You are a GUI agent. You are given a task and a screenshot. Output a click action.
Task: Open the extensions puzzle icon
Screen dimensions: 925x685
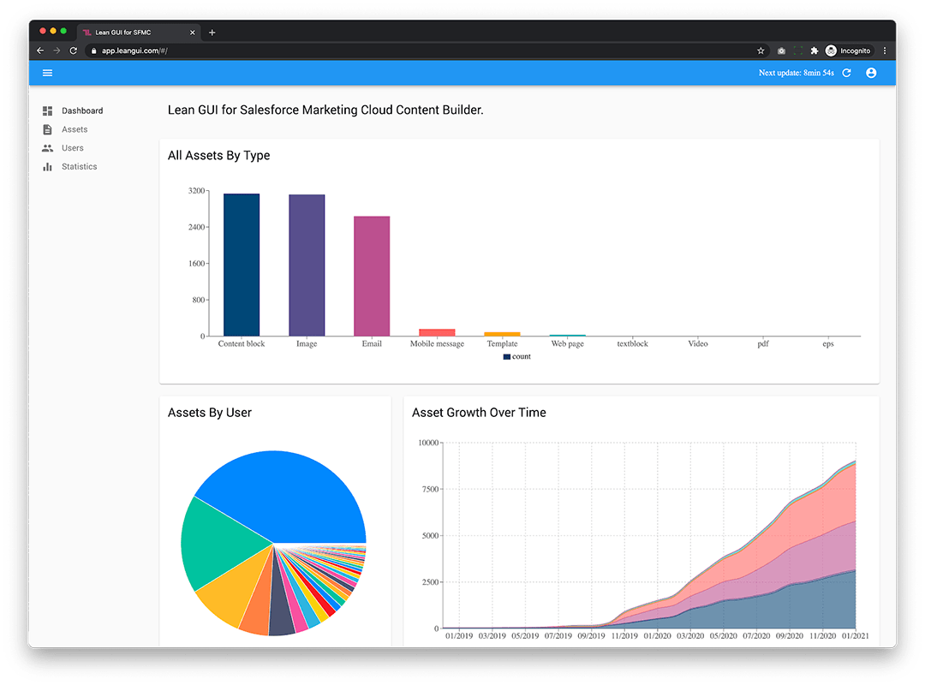815,51
